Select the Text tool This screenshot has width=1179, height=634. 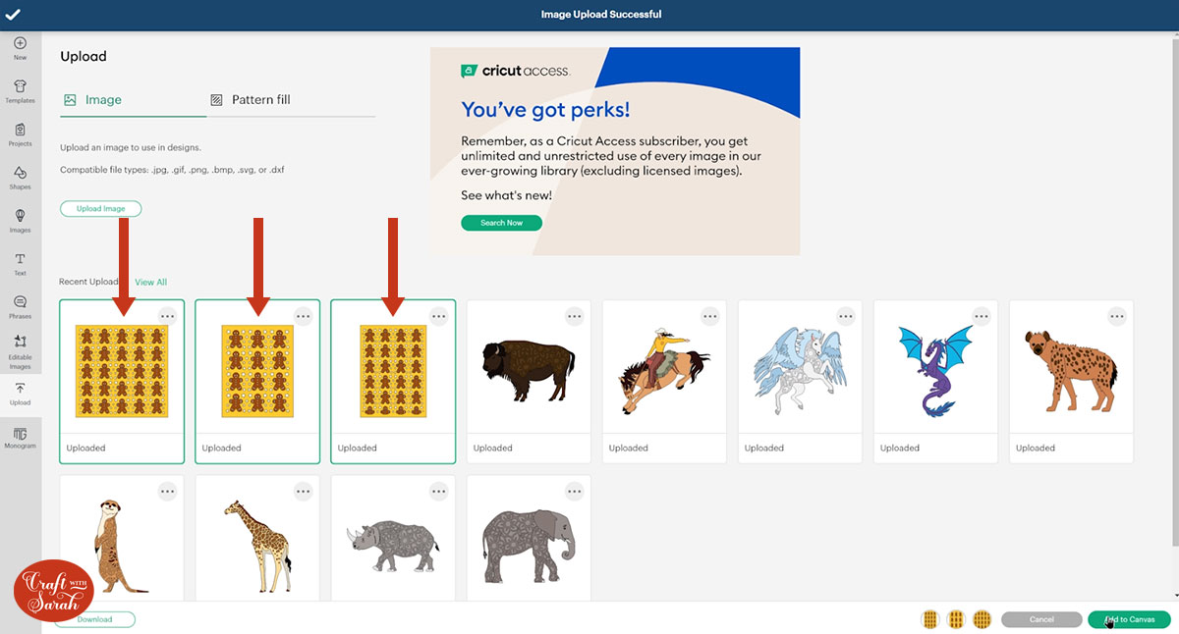(20, 264)
